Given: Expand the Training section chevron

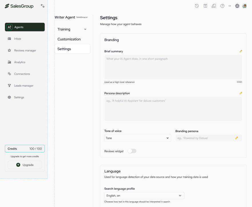Looking at the screenshot, I should [85, 29].
